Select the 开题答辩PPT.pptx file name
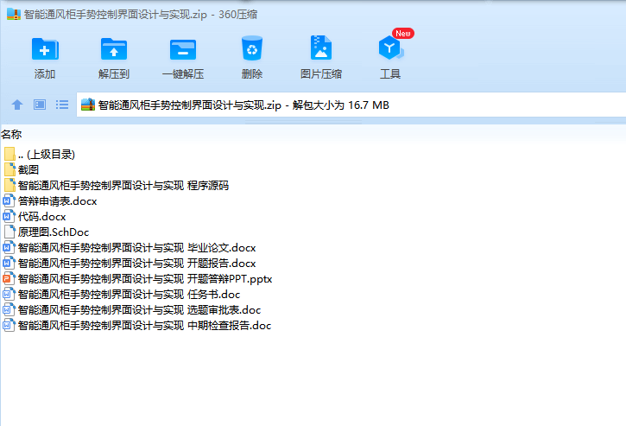The image size is (626, 426). 145,279
